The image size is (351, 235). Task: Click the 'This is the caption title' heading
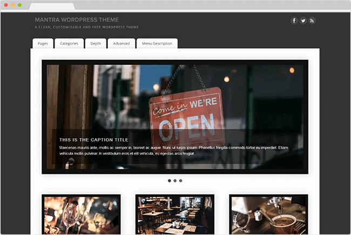pos(94,140)
